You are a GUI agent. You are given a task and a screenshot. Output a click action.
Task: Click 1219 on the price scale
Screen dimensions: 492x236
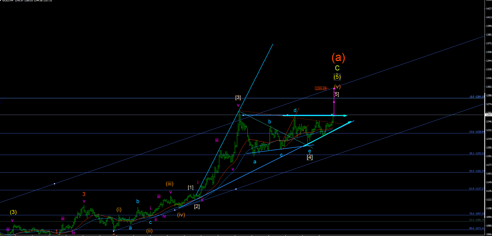[489, 139]
